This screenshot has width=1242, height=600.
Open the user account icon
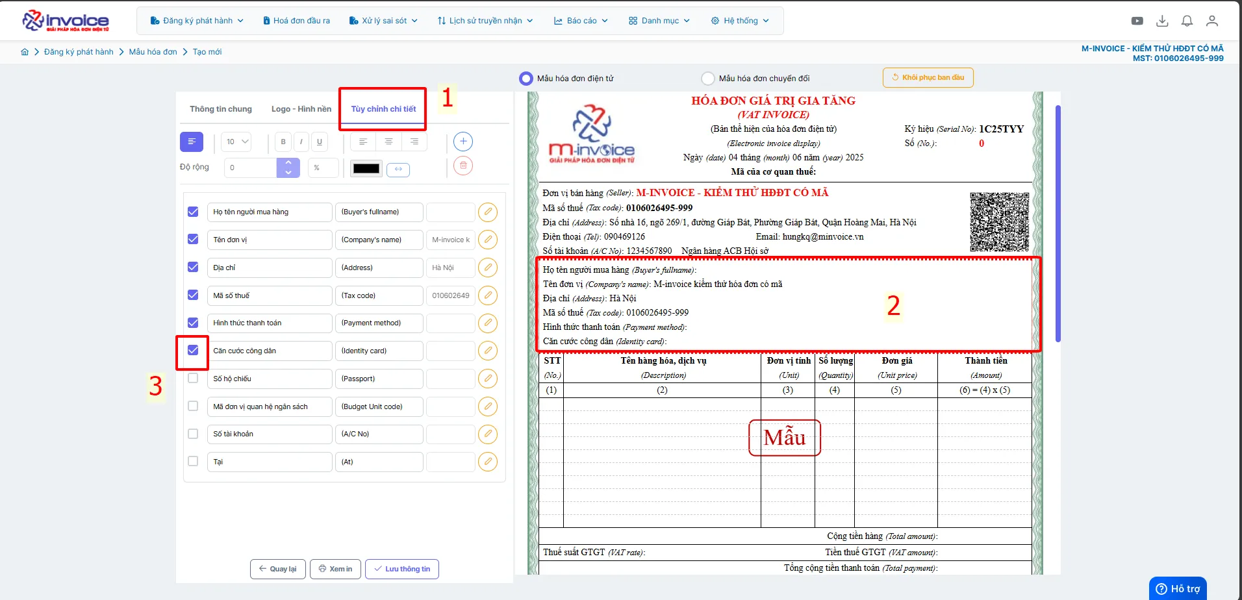pos(1211,21)
